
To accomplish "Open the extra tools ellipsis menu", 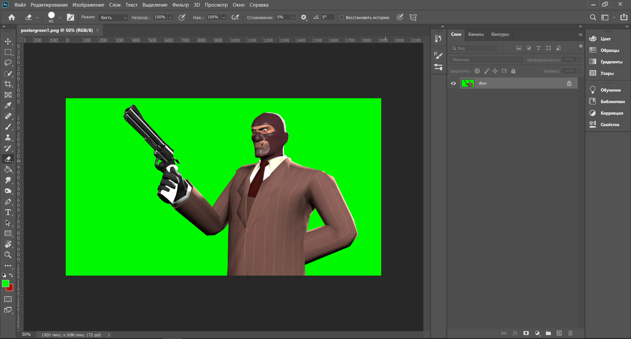I will pos(8,266).
